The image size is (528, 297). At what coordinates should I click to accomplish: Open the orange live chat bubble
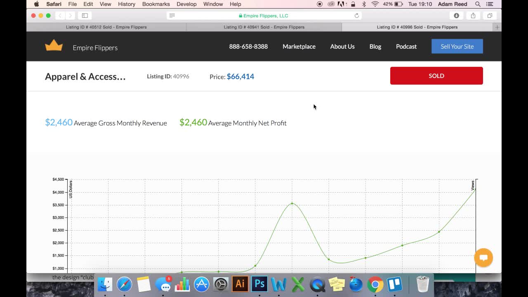pyautogui.click(x=483, y=258)
